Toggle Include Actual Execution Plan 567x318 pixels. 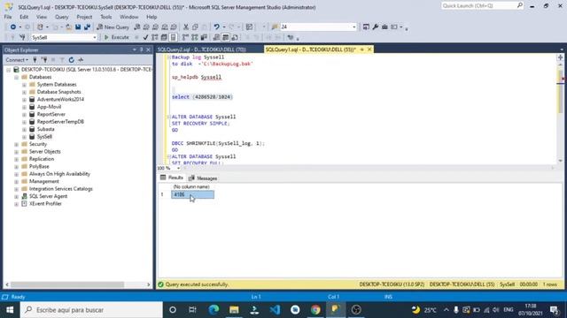coord(185,37)
